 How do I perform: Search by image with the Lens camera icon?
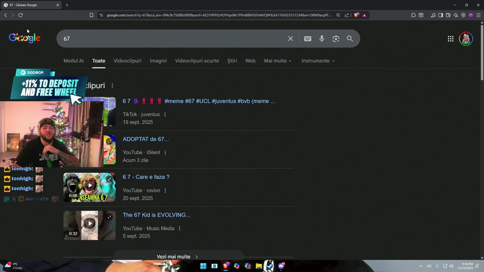(x=336, y=39)
